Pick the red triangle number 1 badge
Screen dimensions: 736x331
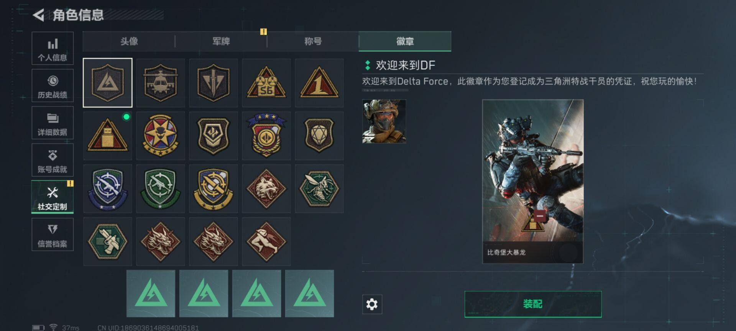[x=319, y=83]
